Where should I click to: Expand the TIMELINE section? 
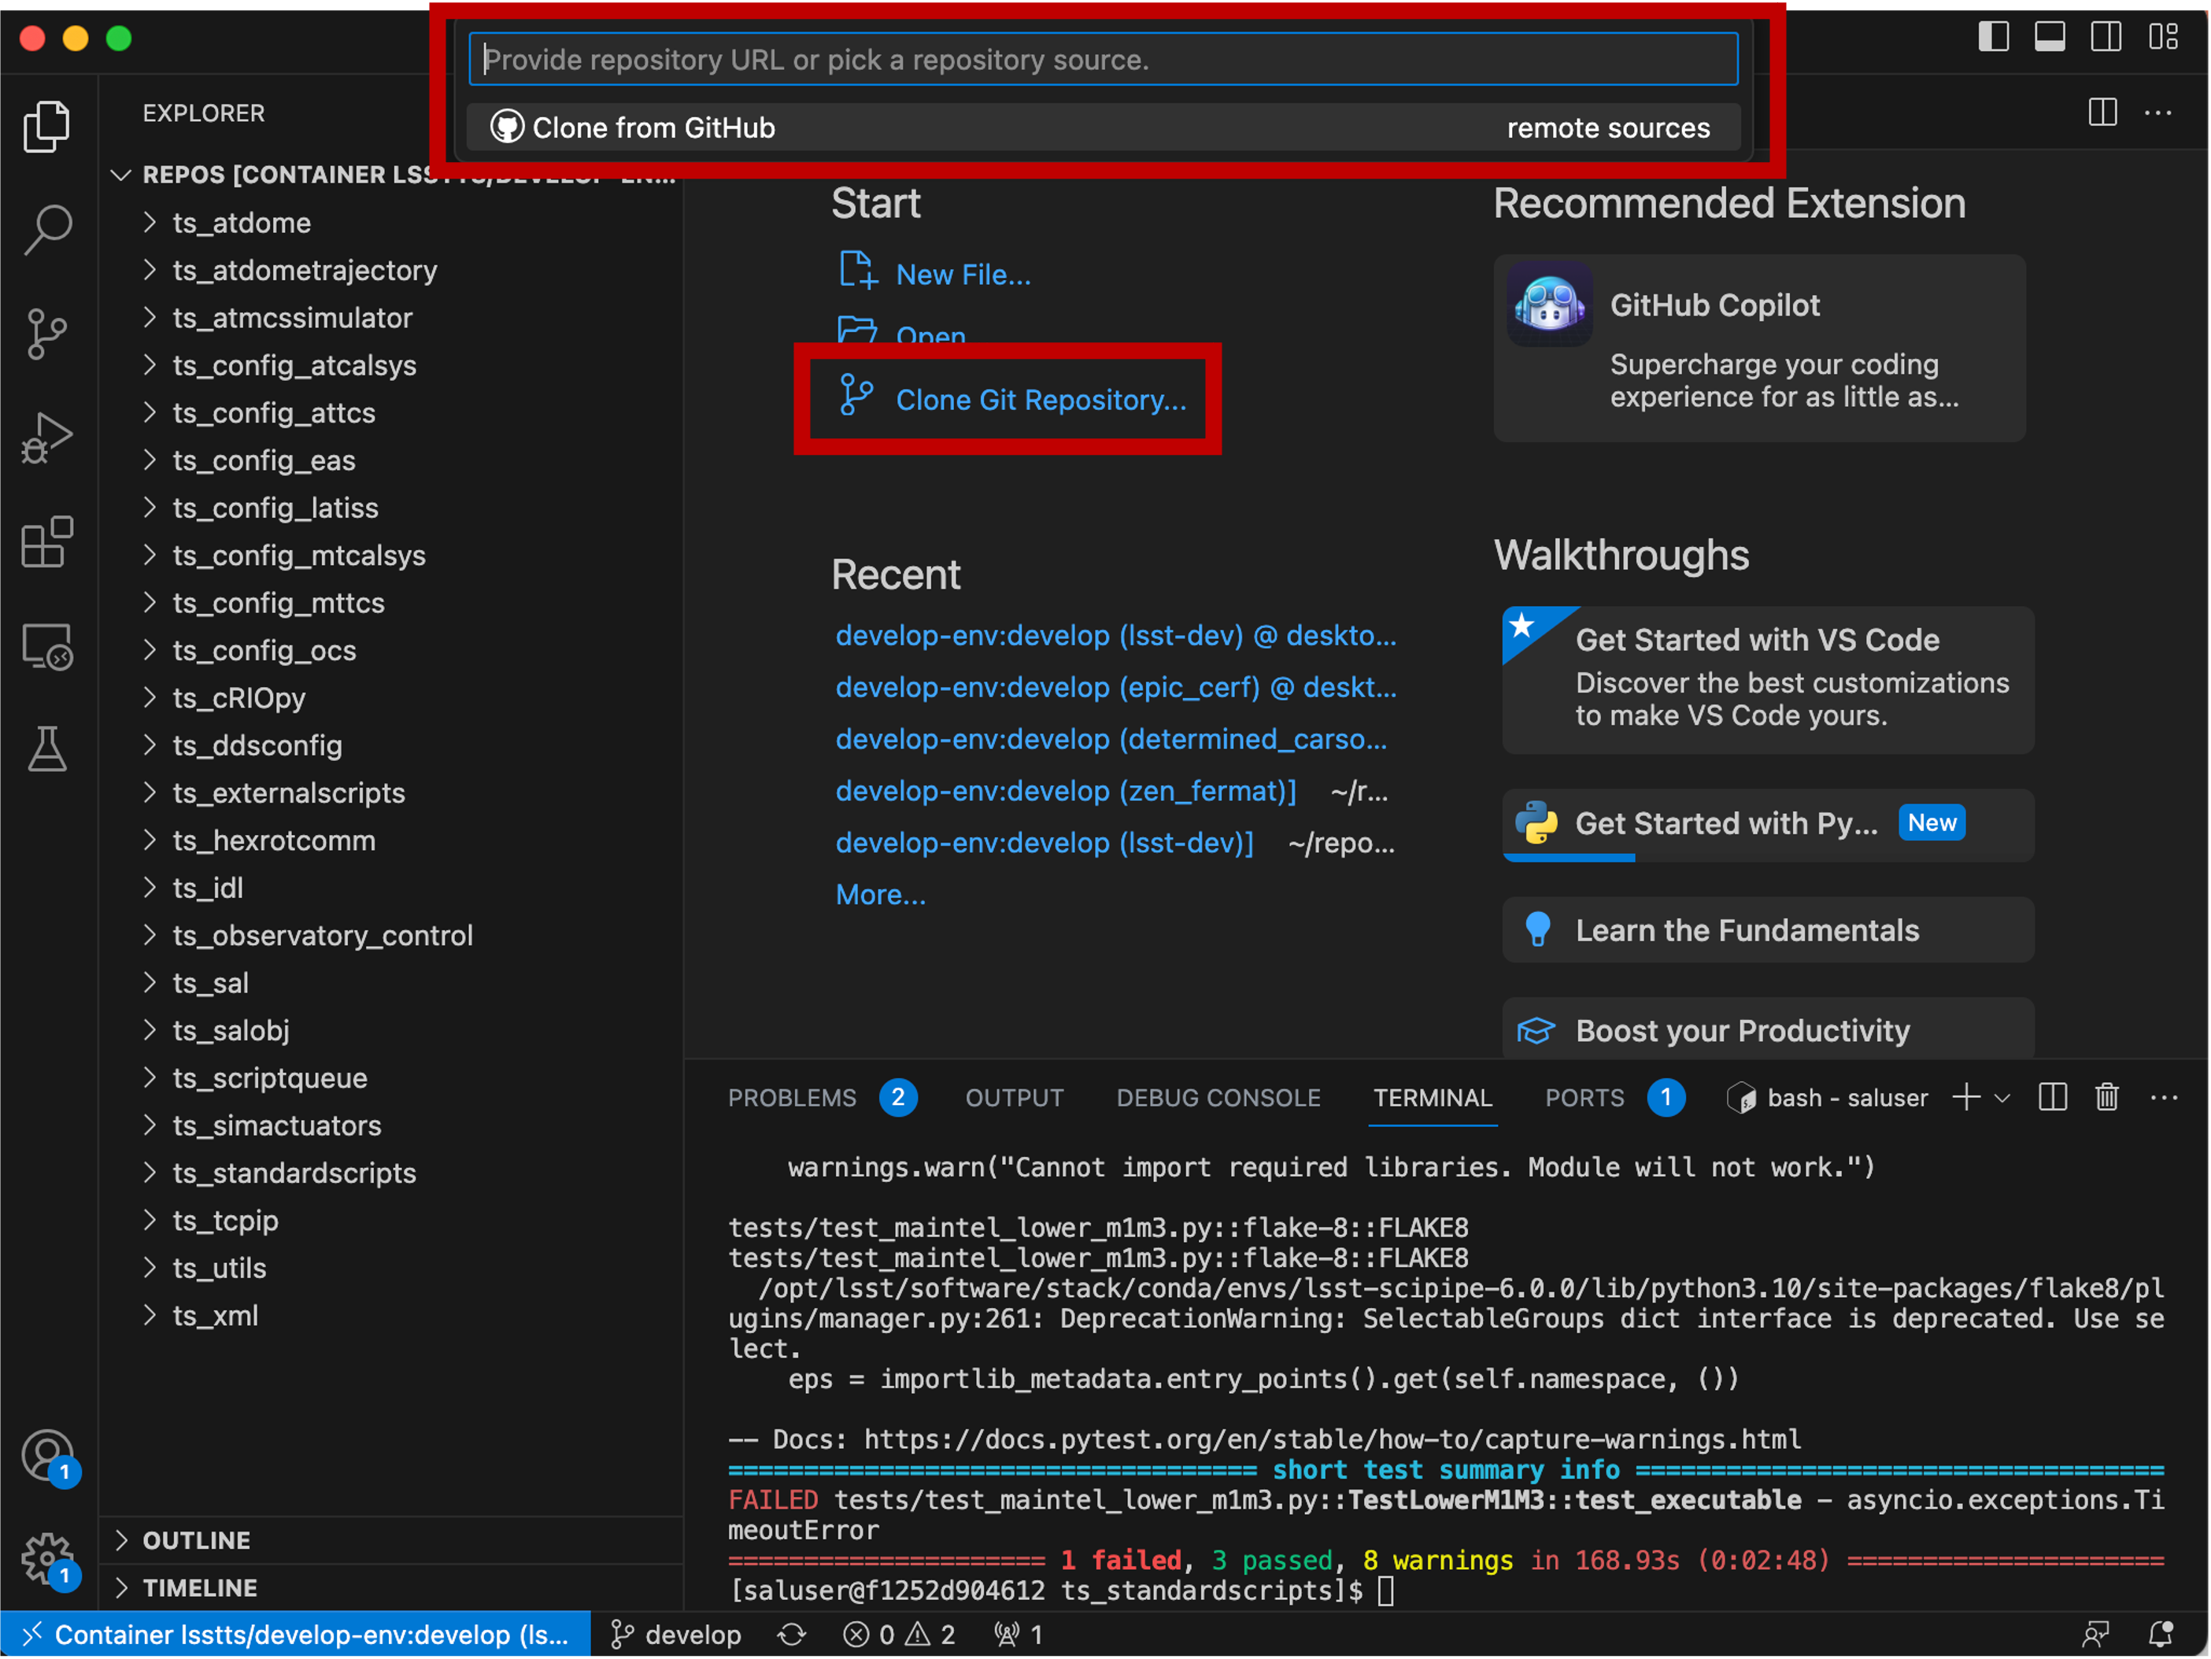(x=392, y=1589)
